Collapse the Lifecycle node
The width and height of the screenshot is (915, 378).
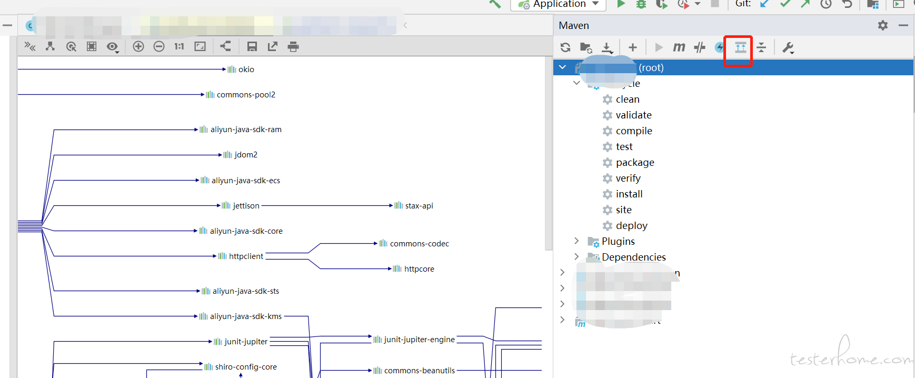576,83
